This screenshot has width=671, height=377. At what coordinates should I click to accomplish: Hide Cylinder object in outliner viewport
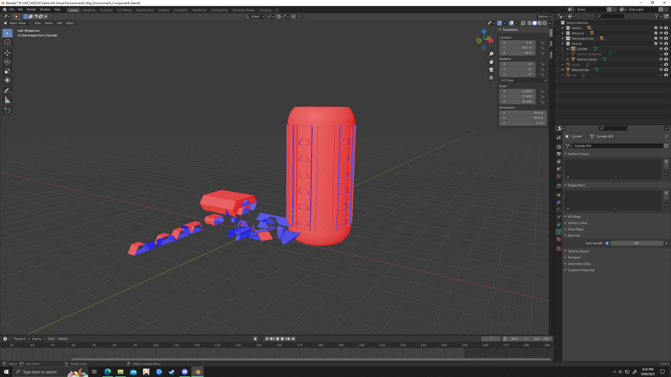pyautogui.click(x=661, y=49)
